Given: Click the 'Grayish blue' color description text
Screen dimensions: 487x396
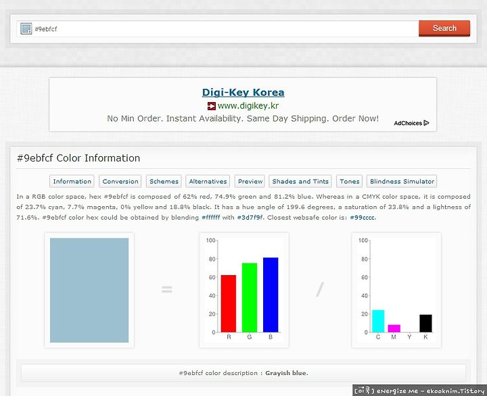Looking at the screenshot, I should click(286, 373).
